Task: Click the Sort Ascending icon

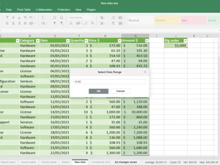Action: (x=55, y=18)
